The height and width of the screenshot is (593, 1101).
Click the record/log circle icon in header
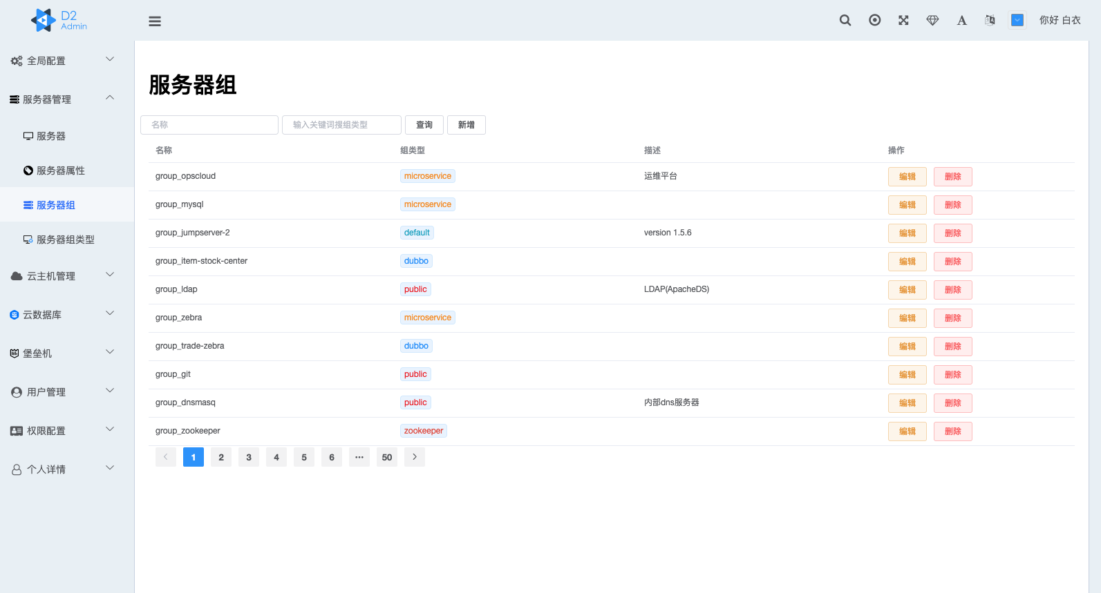(x=874, y=20)
